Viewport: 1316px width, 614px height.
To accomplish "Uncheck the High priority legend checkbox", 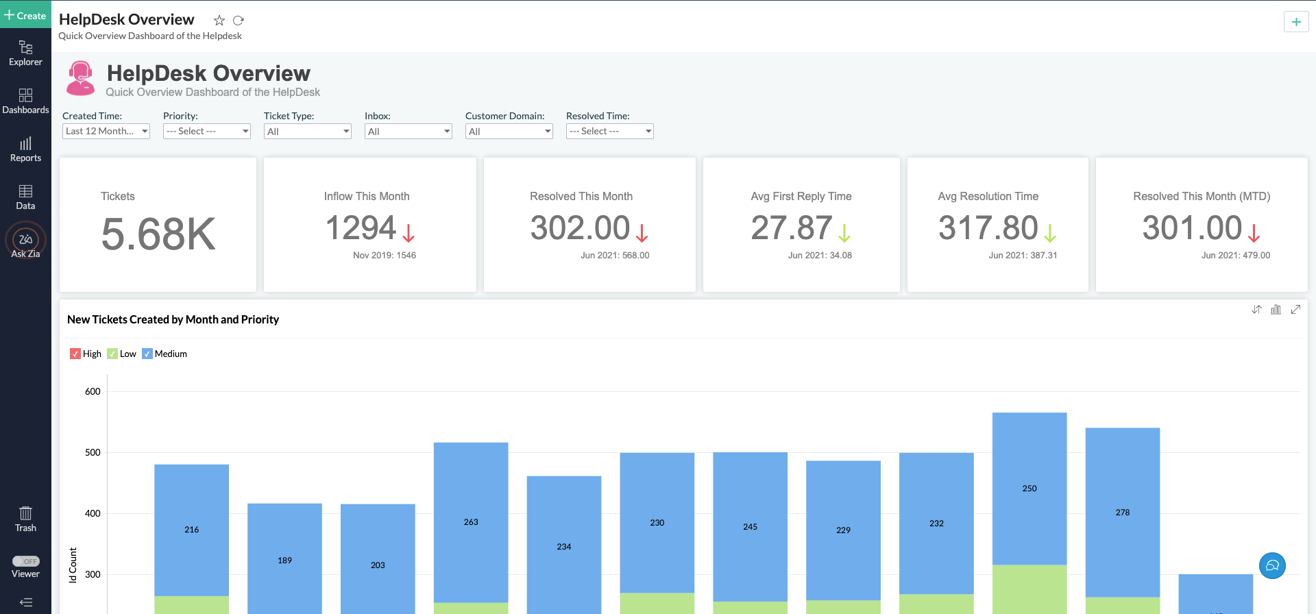I will (x=75, y=354).
